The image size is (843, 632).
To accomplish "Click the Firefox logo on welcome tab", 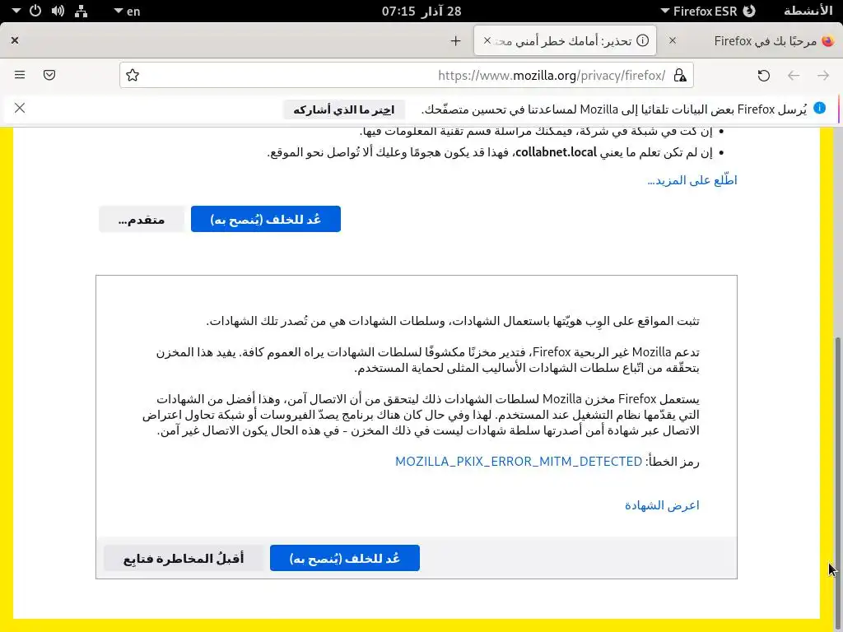I will point(828,41).
